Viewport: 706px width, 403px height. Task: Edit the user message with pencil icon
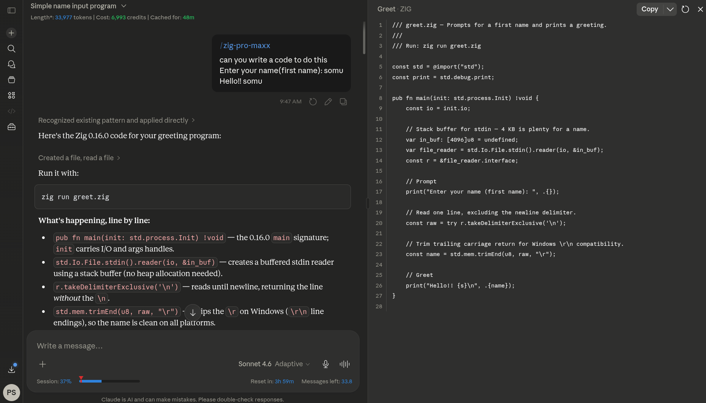coord(328,102)
